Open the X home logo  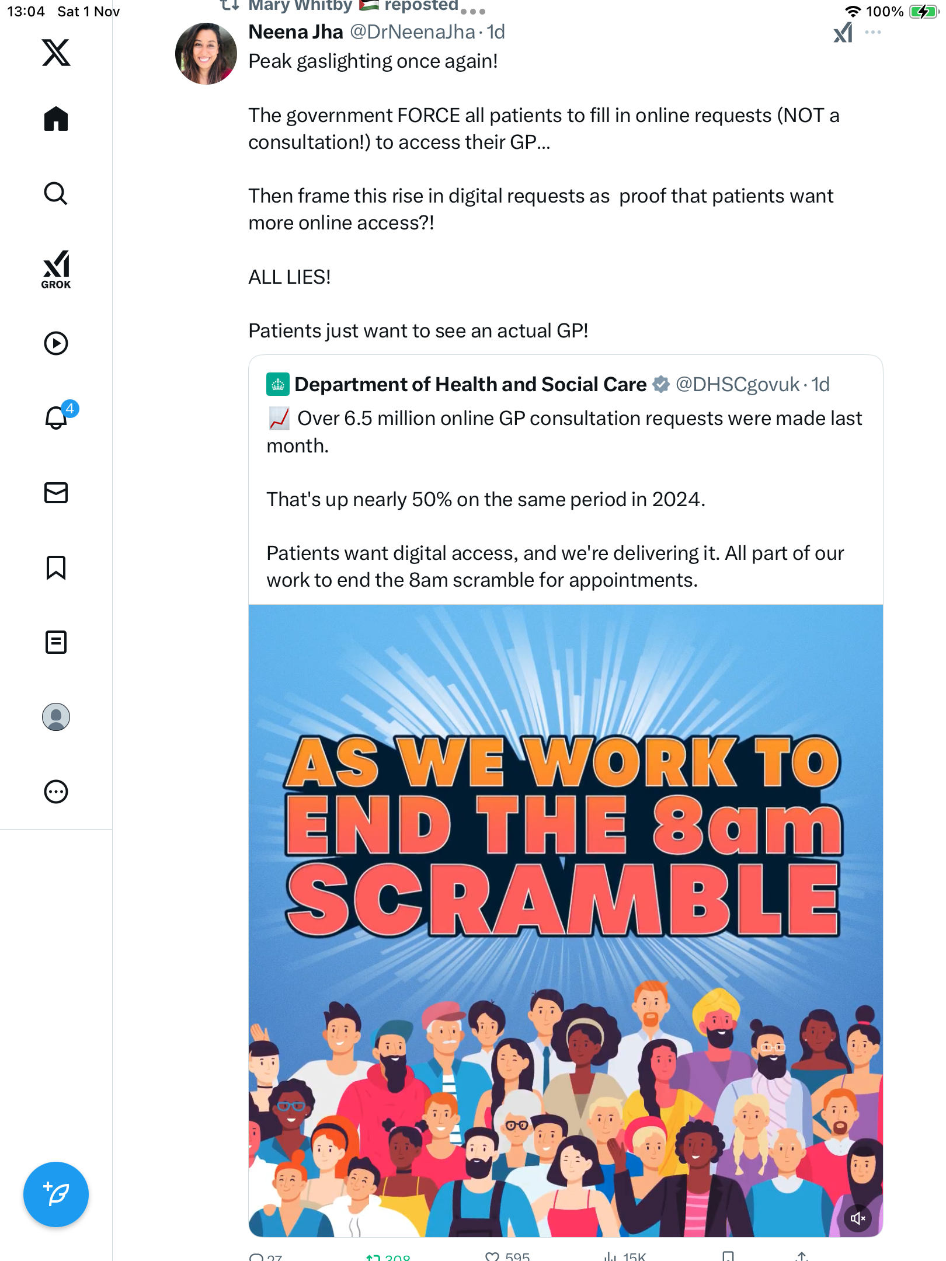point(56,53)
